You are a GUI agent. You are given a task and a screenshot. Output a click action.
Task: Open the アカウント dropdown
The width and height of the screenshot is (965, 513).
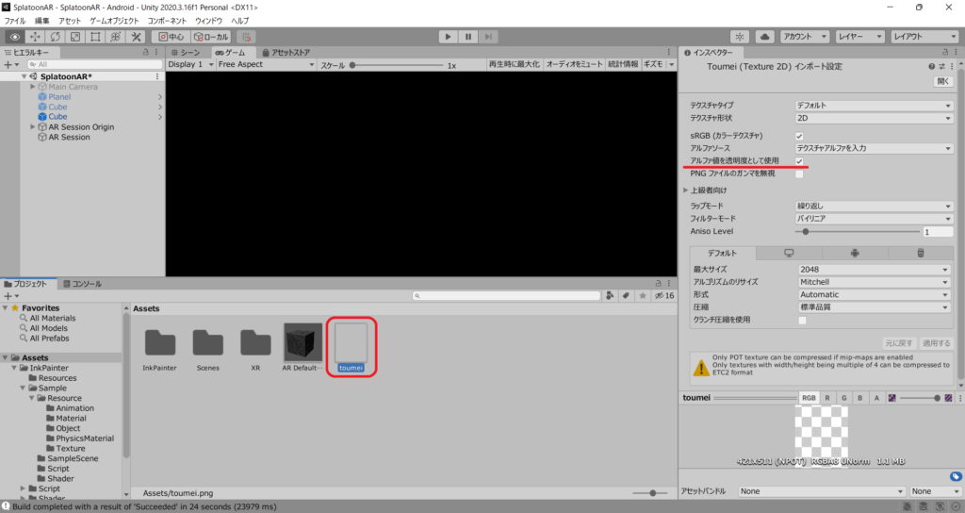point(805,37)
